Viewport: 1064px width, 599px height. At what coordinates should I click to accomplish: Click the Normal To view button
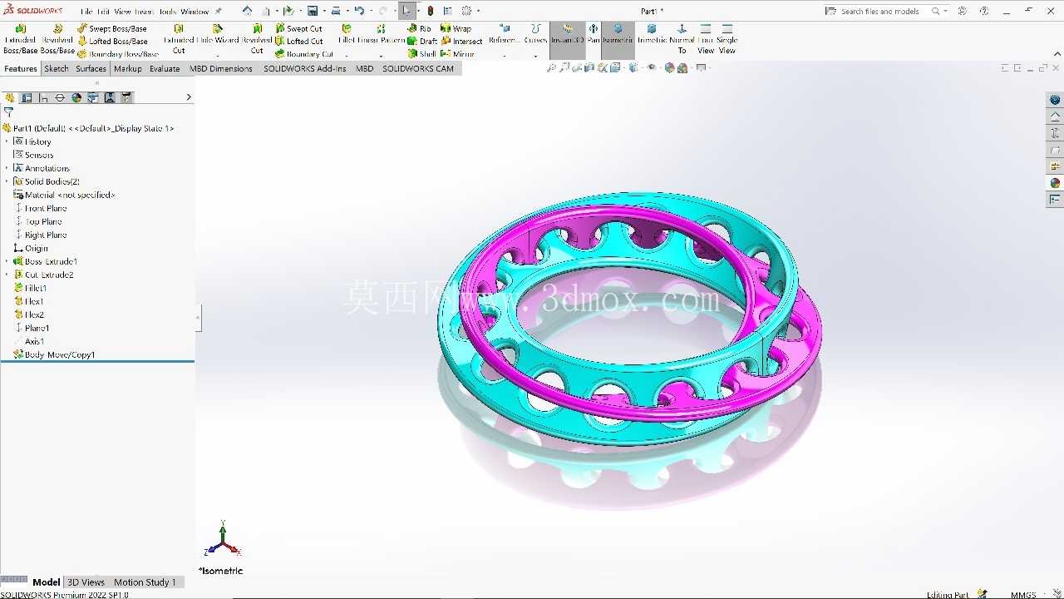pos(682,39)
